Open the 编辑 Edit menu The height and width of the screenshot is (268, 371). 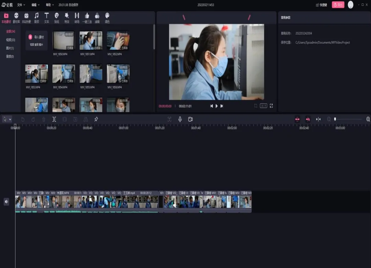(x=35, y=5)
